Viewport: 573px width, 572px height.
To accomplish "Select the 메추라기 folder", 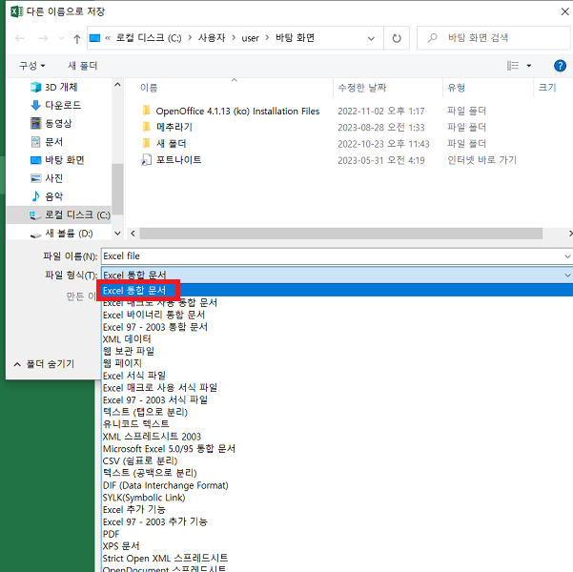I will [167, 127].
